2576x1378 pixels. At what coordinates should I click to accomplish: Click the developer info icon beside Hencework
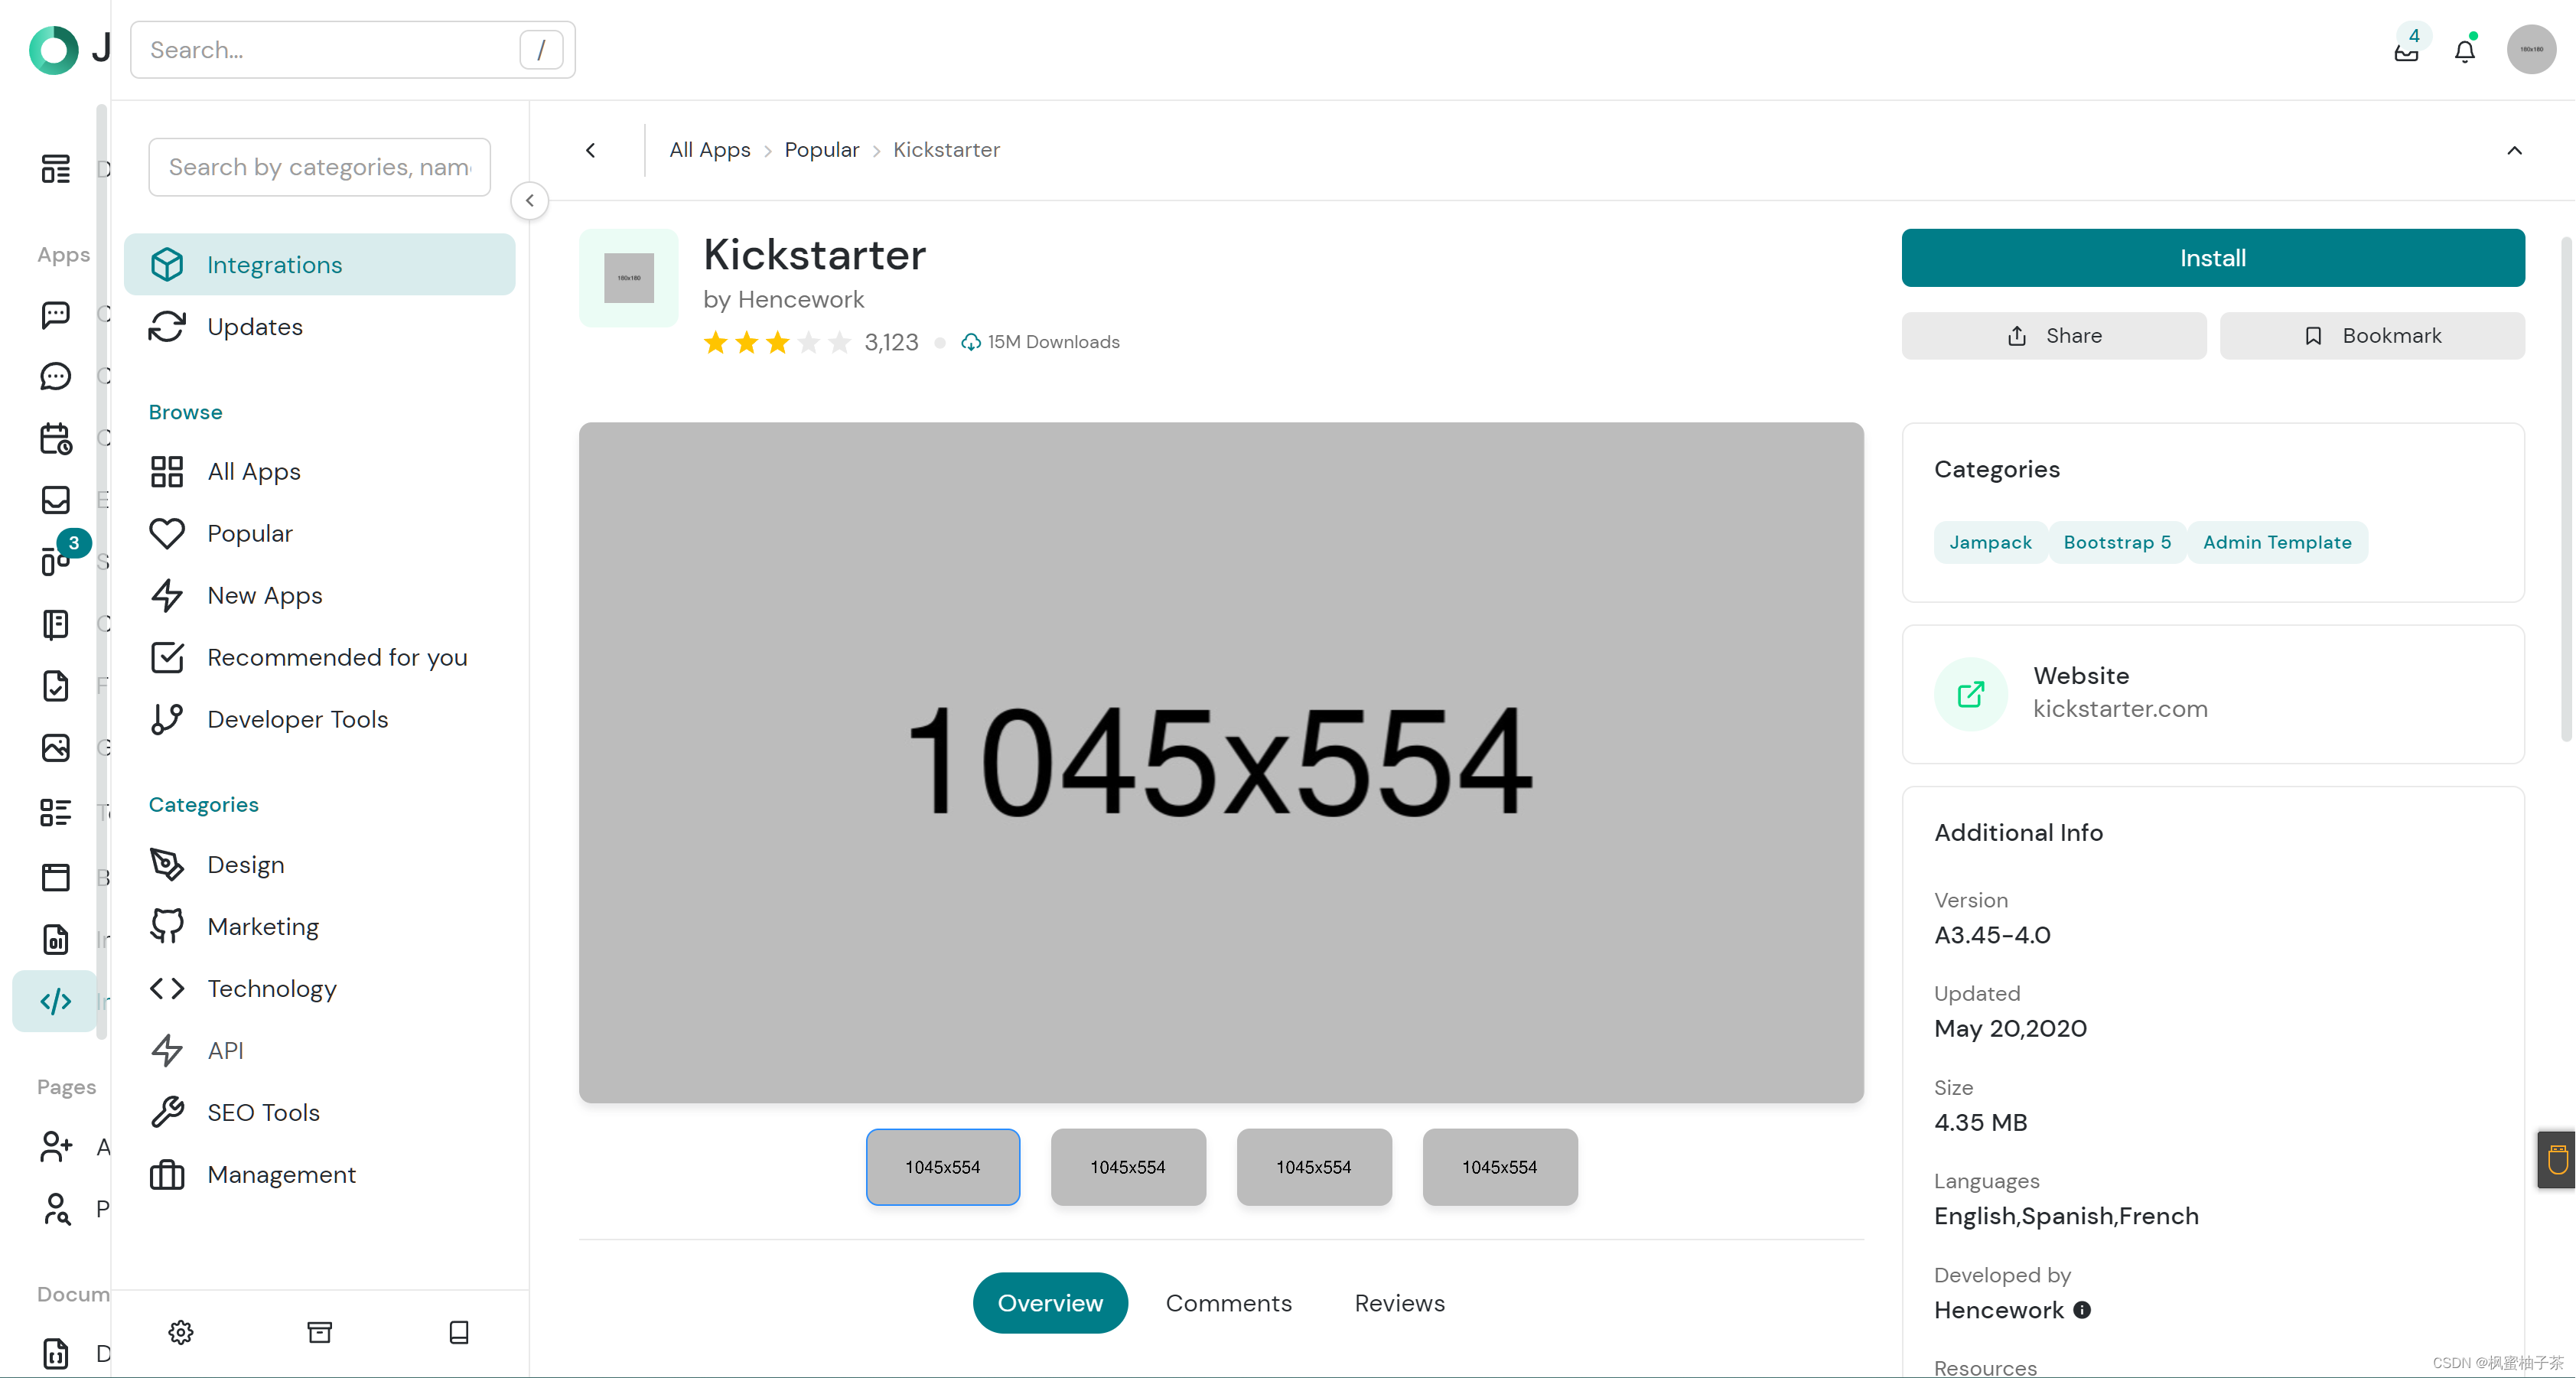click(2082, 1310)
